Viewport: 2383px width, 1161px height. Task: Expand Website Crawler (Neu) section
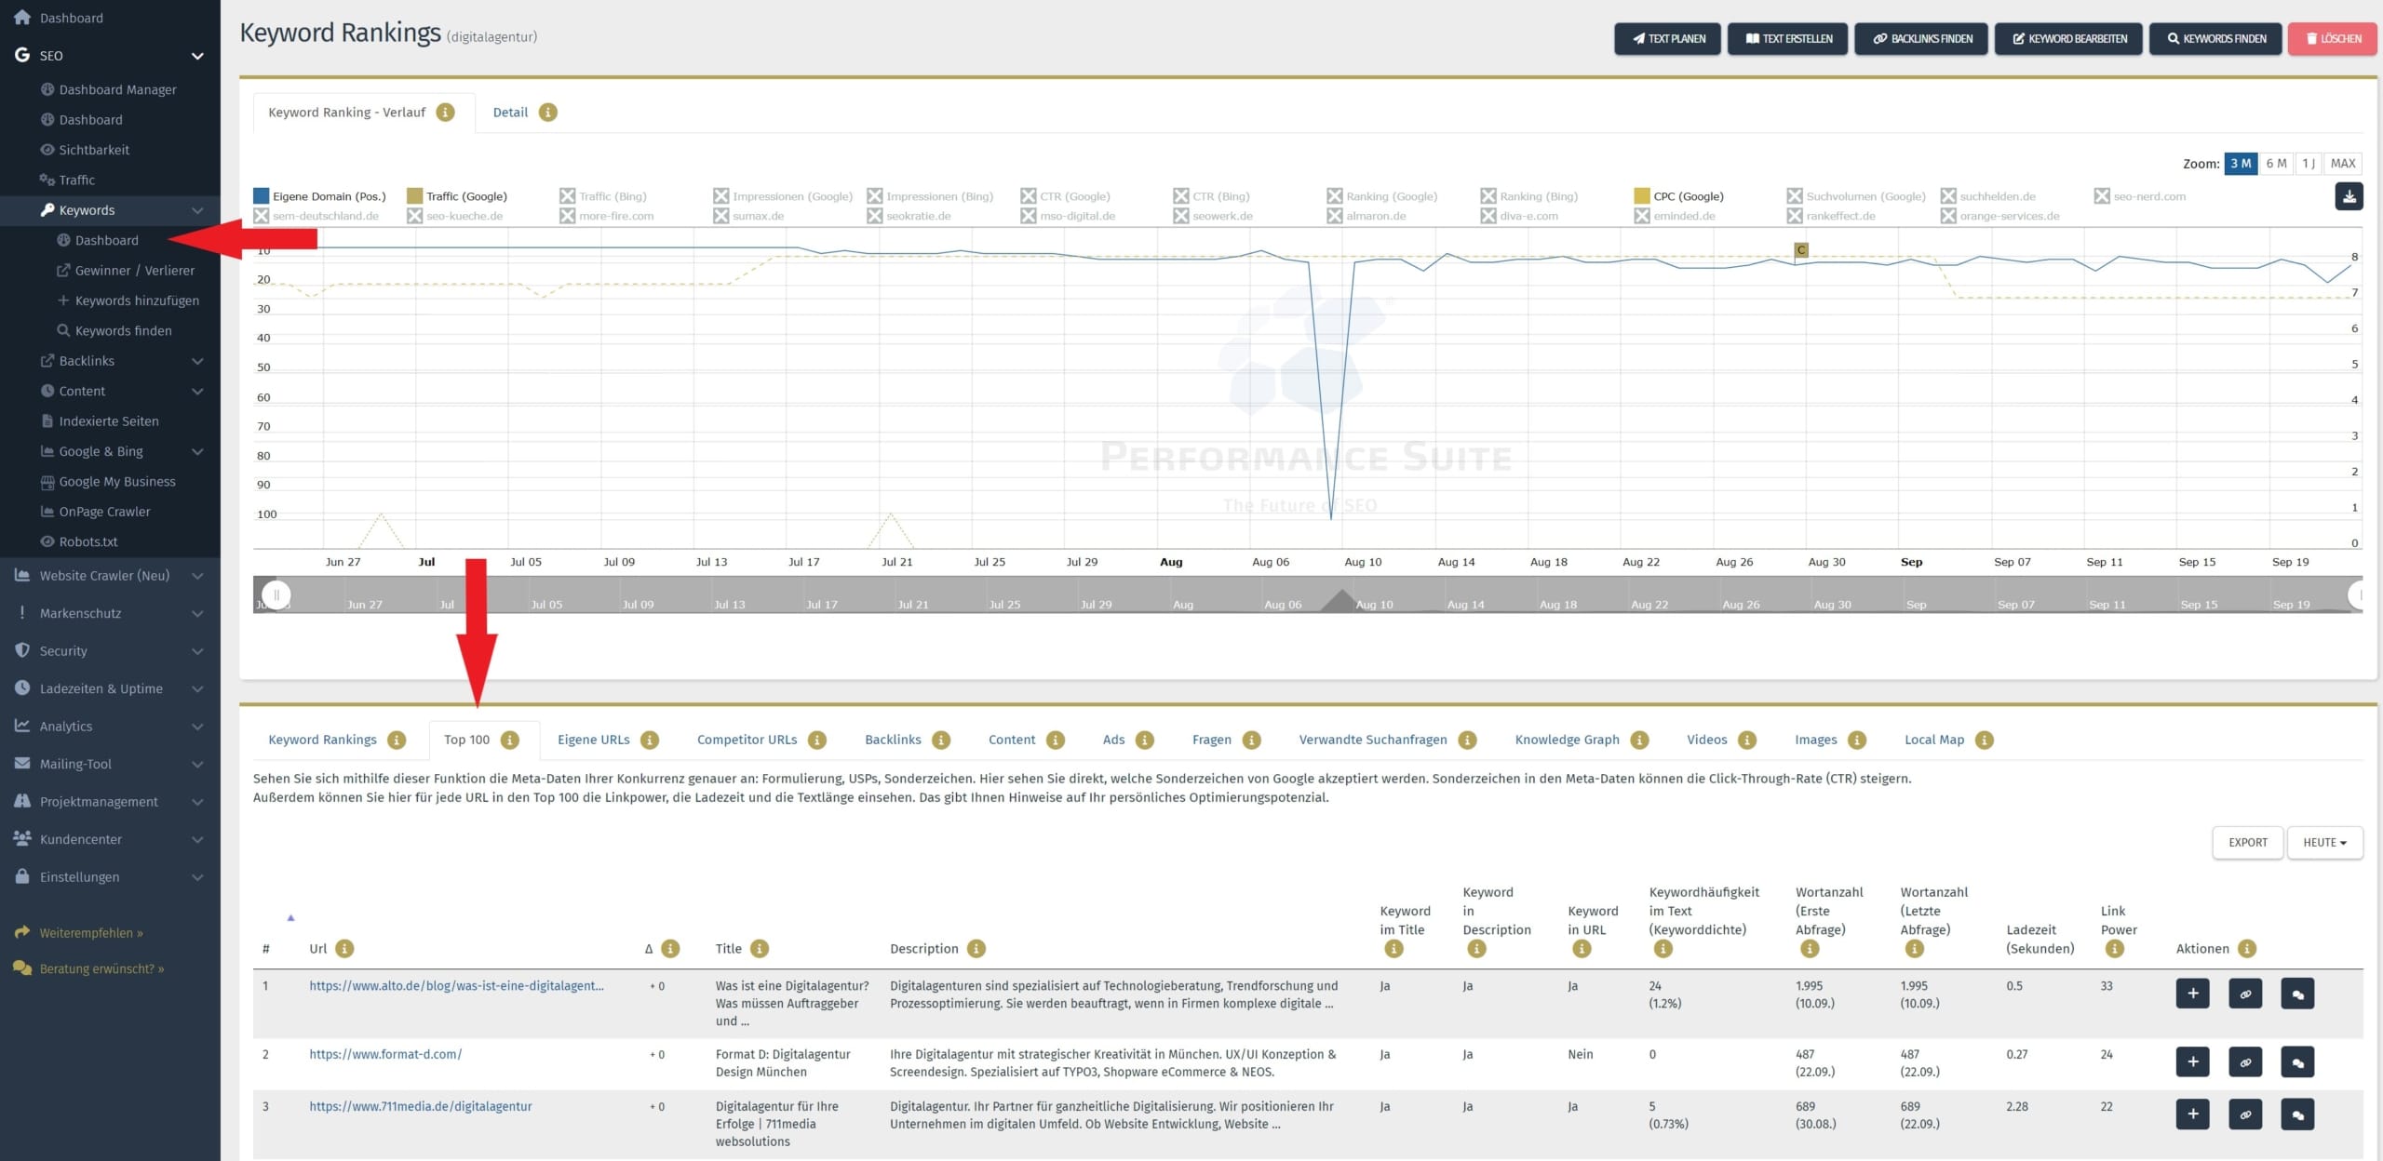click(197, 576)
